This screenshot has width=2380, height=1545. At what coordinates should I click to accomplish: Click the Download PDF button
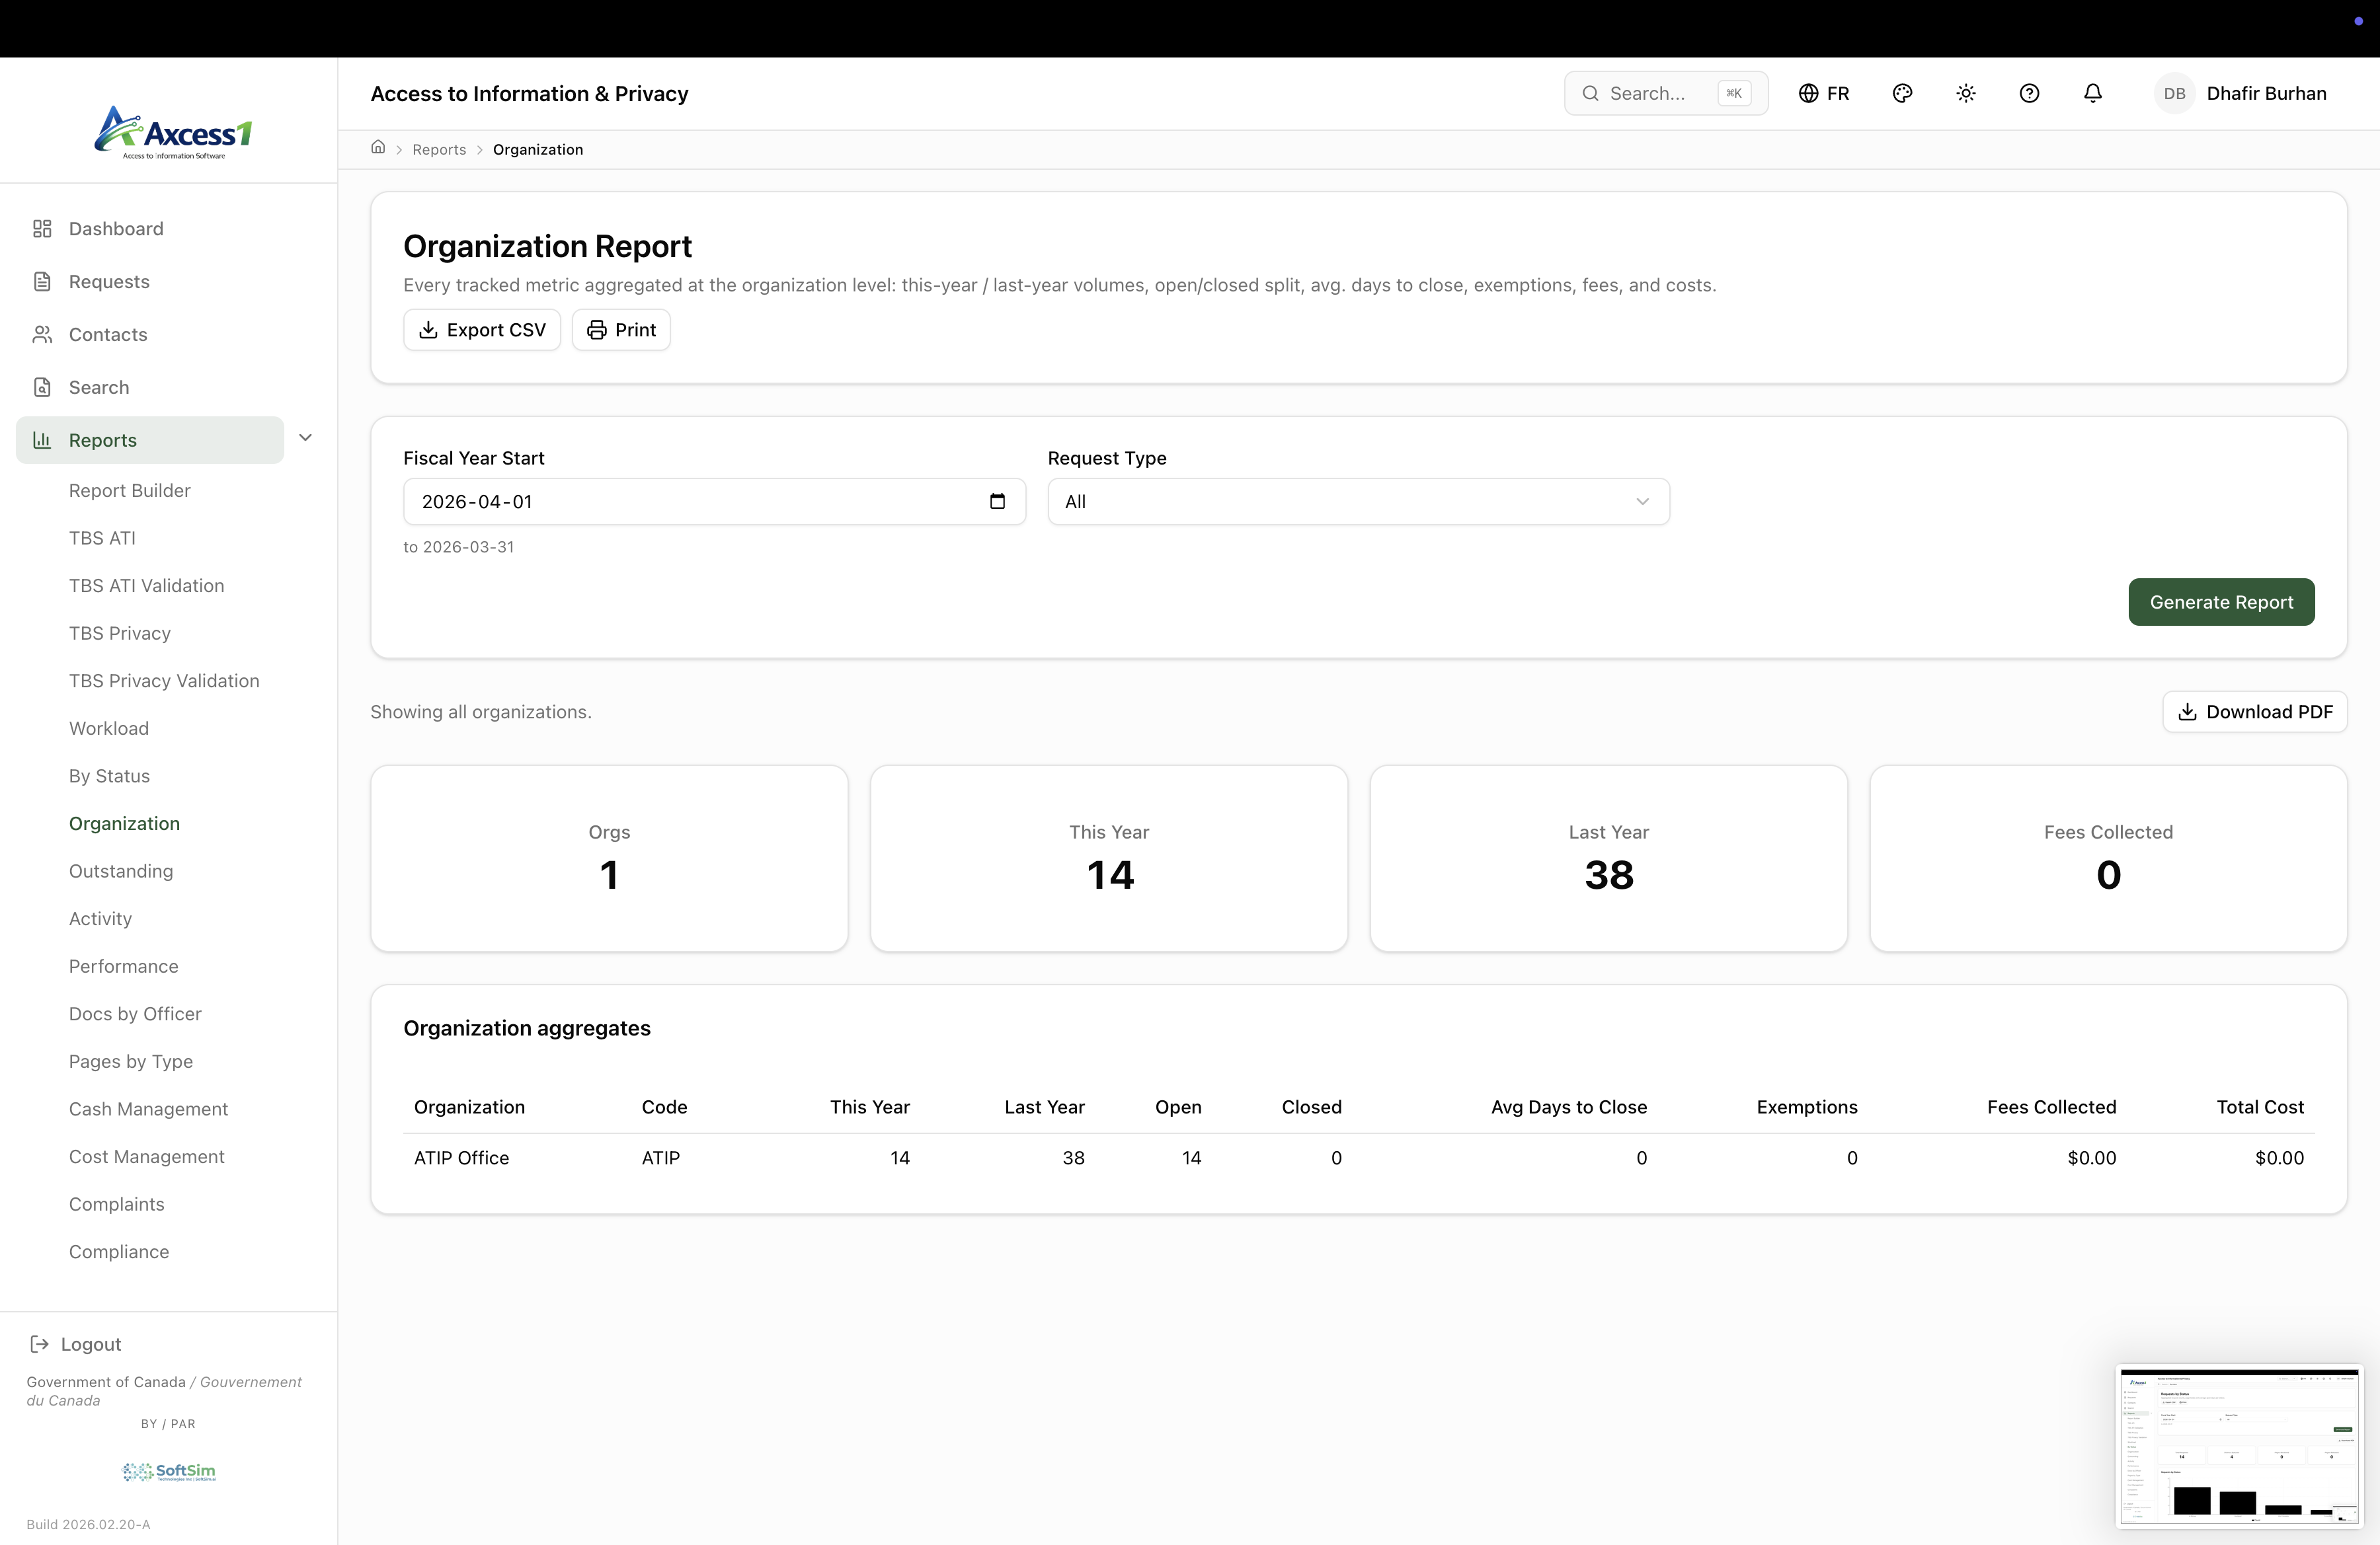[2254, 712]
